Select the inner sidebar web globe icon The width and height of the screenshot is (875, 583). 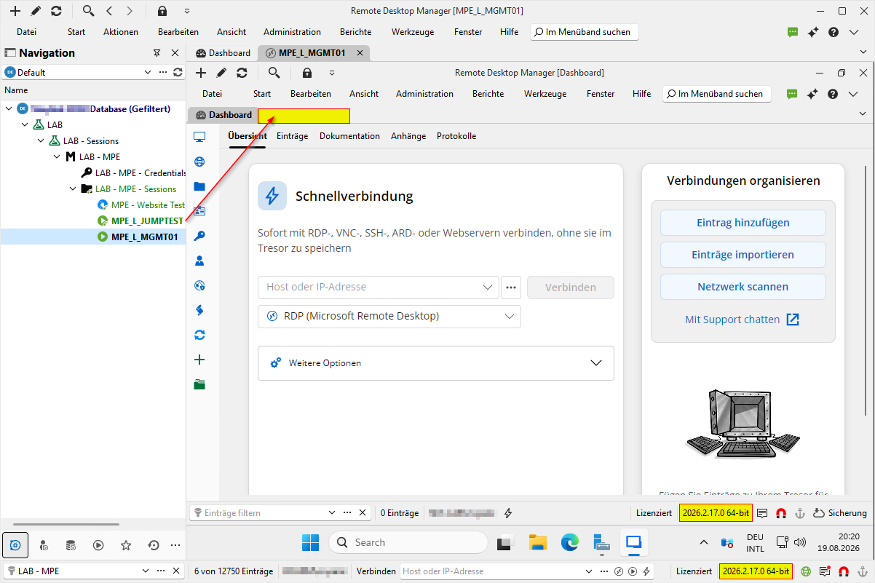click(x=199, y=162)
